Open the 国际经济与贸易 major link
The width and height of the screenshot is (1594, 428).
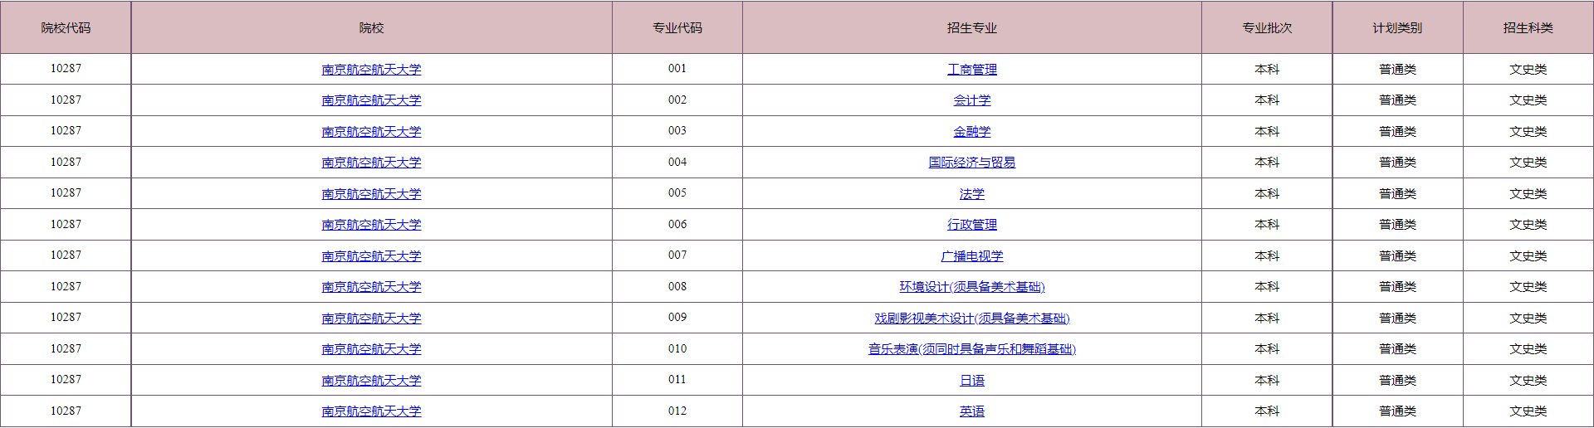pyautogui.click(x=972, y=163)
